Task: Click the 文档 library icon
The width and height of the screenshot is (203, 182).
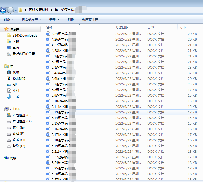Action: click(9, 90)
